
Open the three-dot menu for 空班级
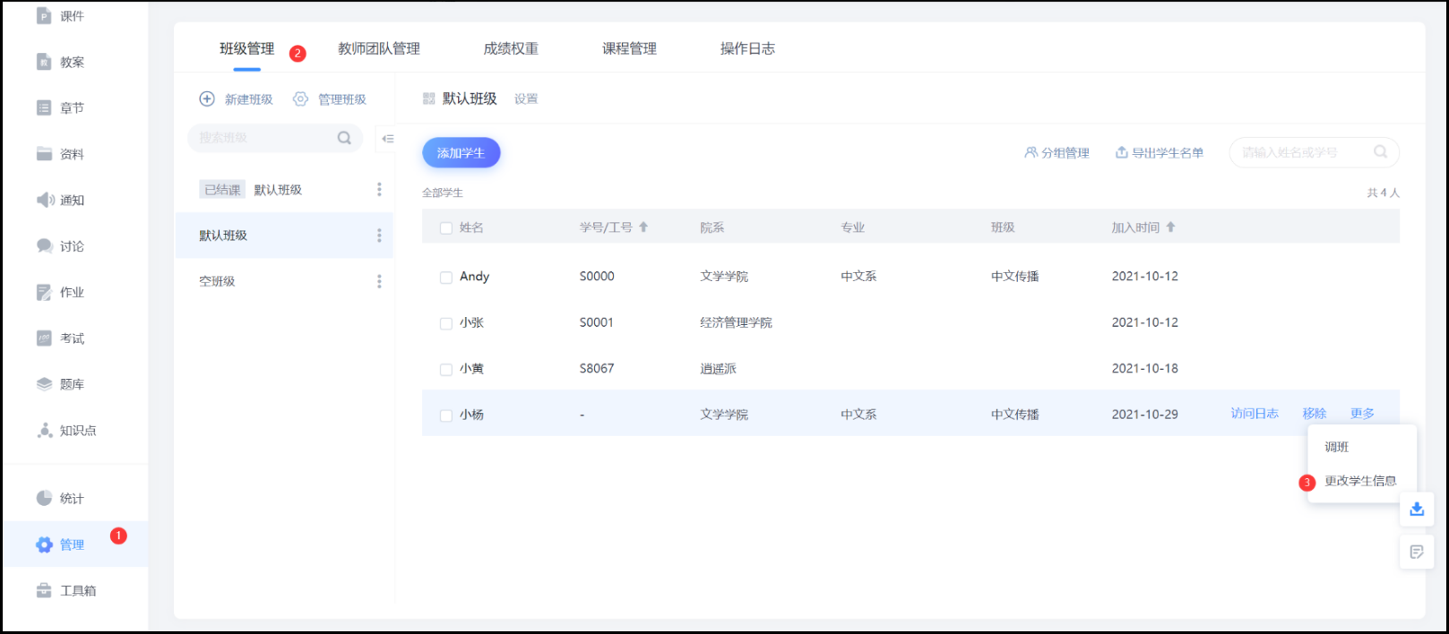click(379, 281)
